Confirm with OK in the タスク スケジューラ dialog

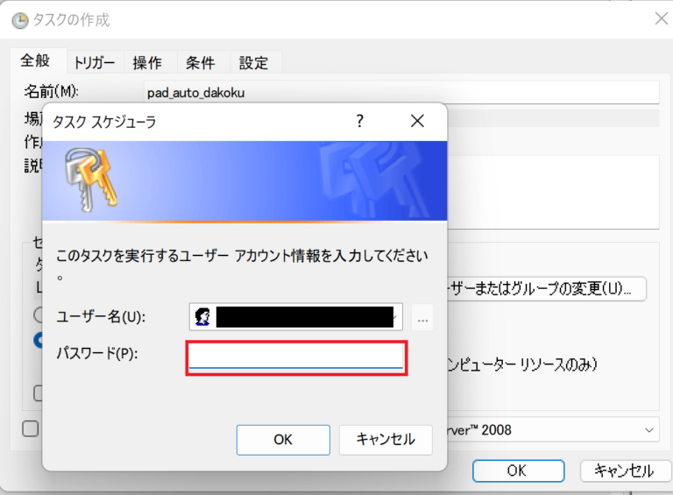[x=283, y=440]
